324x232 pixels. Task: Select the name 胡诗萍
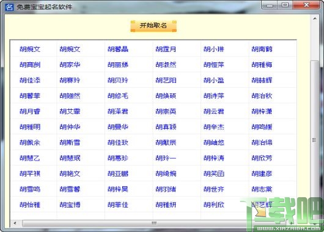214,96
